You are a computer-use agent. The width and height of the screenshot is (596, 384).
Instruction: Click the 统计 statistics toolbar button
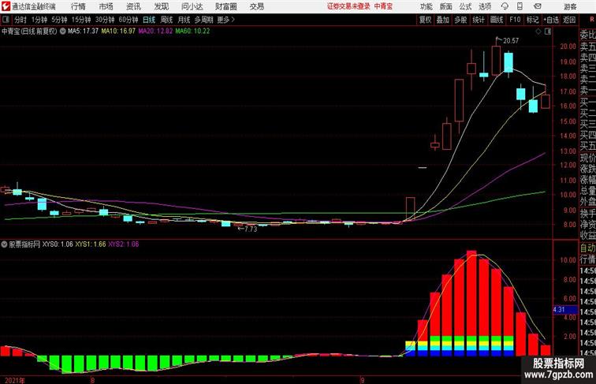(479, 20)
